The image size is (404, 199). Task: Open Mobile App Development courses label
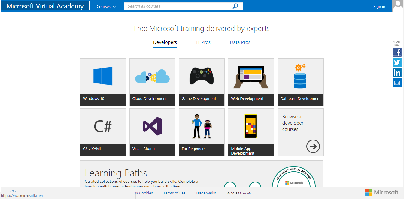243,151
